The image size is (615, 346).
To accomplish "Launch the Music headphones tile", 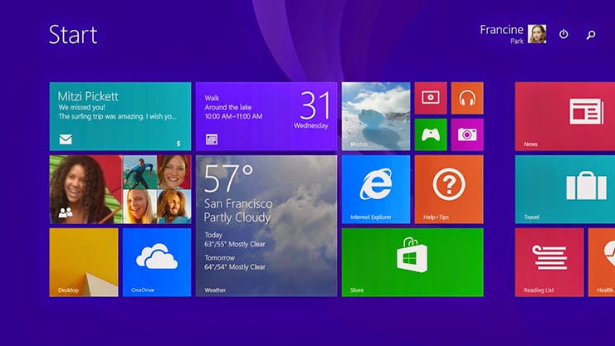I will click(x=467, y=98).
